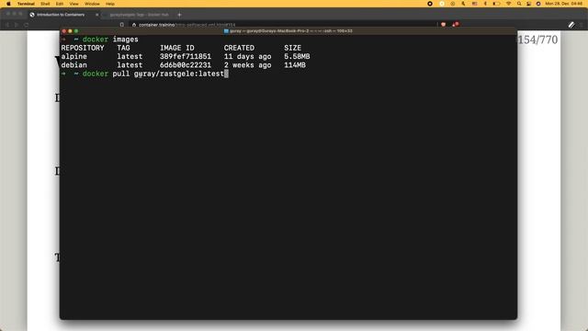Click the alpine repository name

[x=73, y=57]
